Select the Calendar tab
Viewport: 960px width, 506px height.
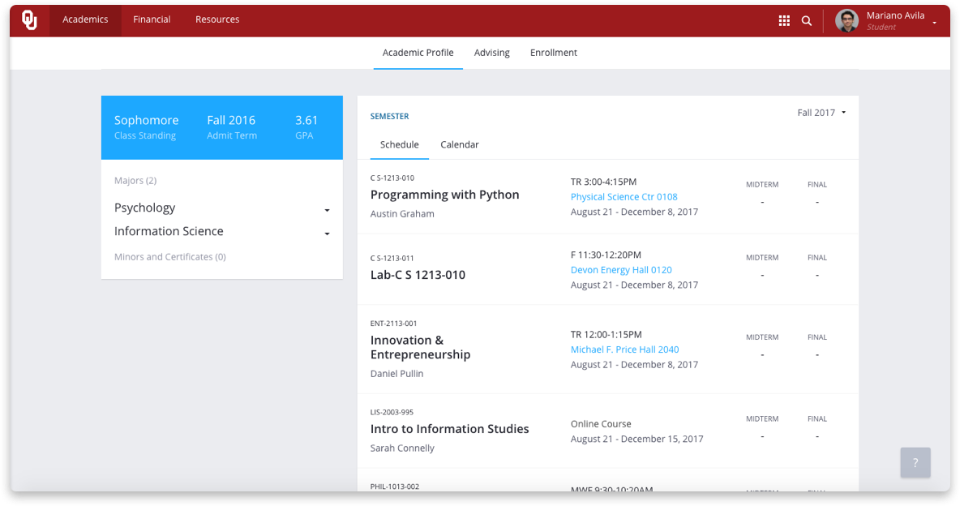(459, 144)
